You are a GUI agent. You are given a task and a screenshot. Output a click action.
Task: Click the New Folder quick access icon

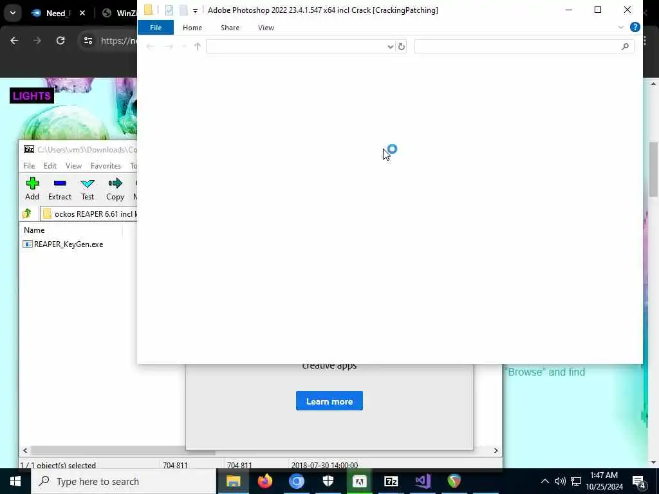pos(183,10)
